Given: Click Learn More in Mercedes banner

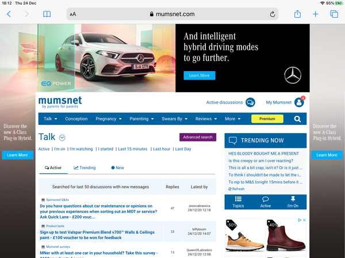Looking at the screenshot, I should [200, 76].
